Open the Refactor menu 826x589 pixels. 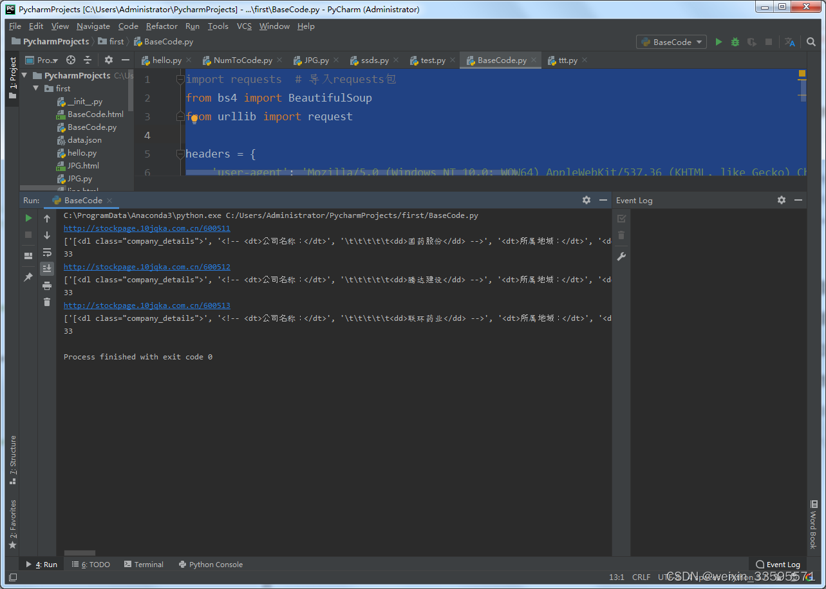[162, 26]
